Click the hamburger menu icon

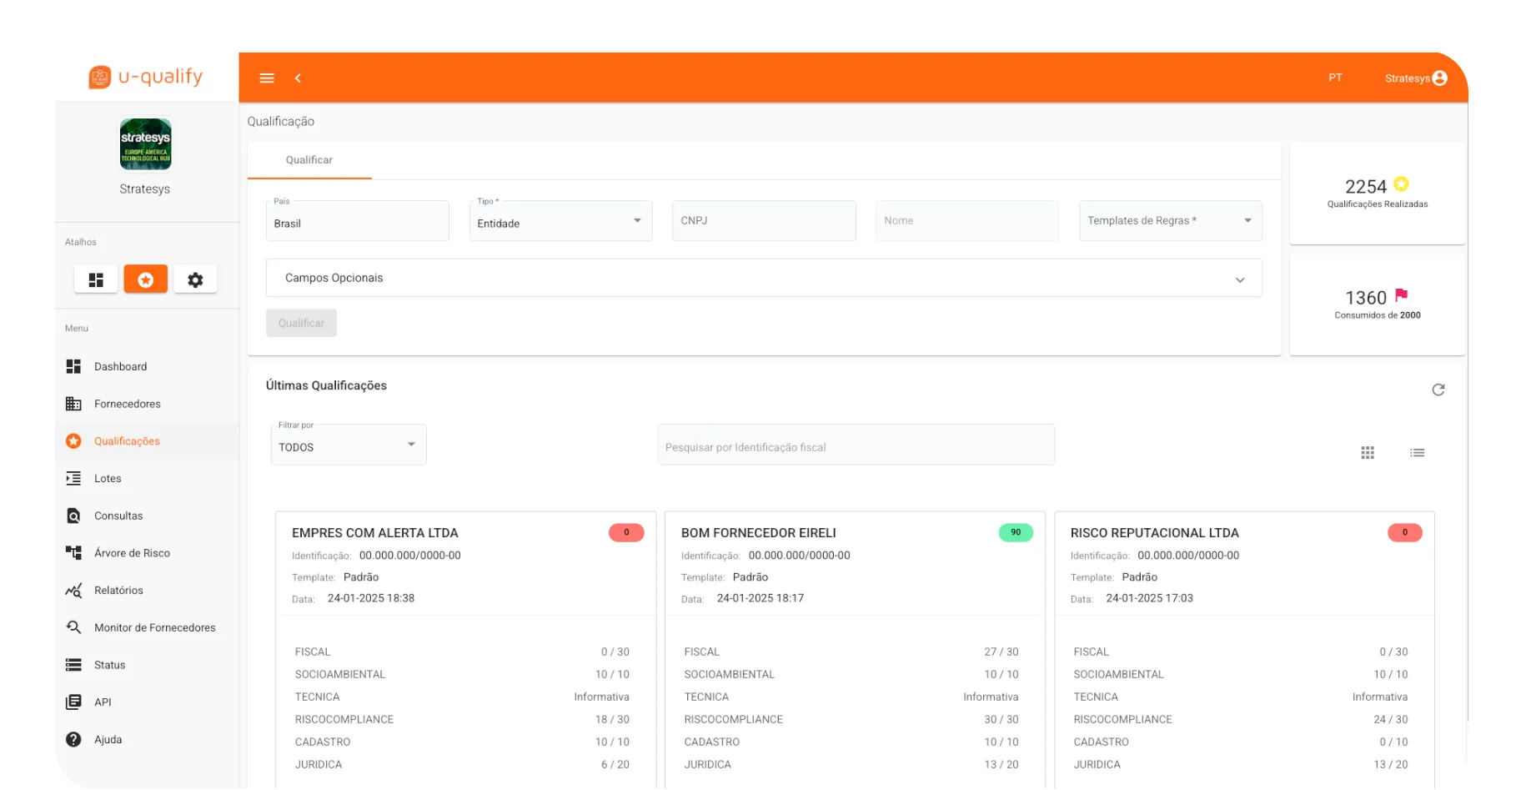tap(267, 78)
